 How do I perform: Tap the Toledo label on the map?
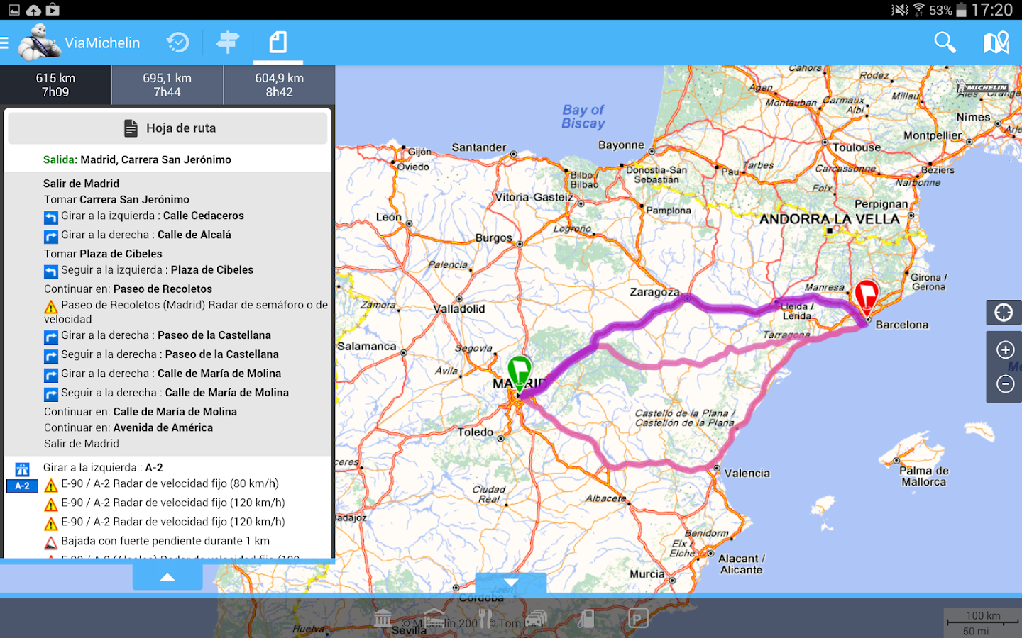476,432
